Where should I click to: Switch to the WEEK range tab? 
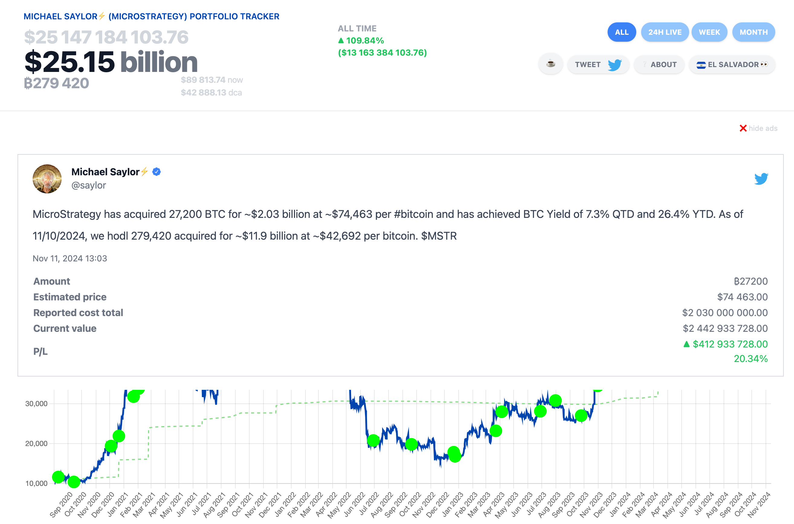point(709,32)
